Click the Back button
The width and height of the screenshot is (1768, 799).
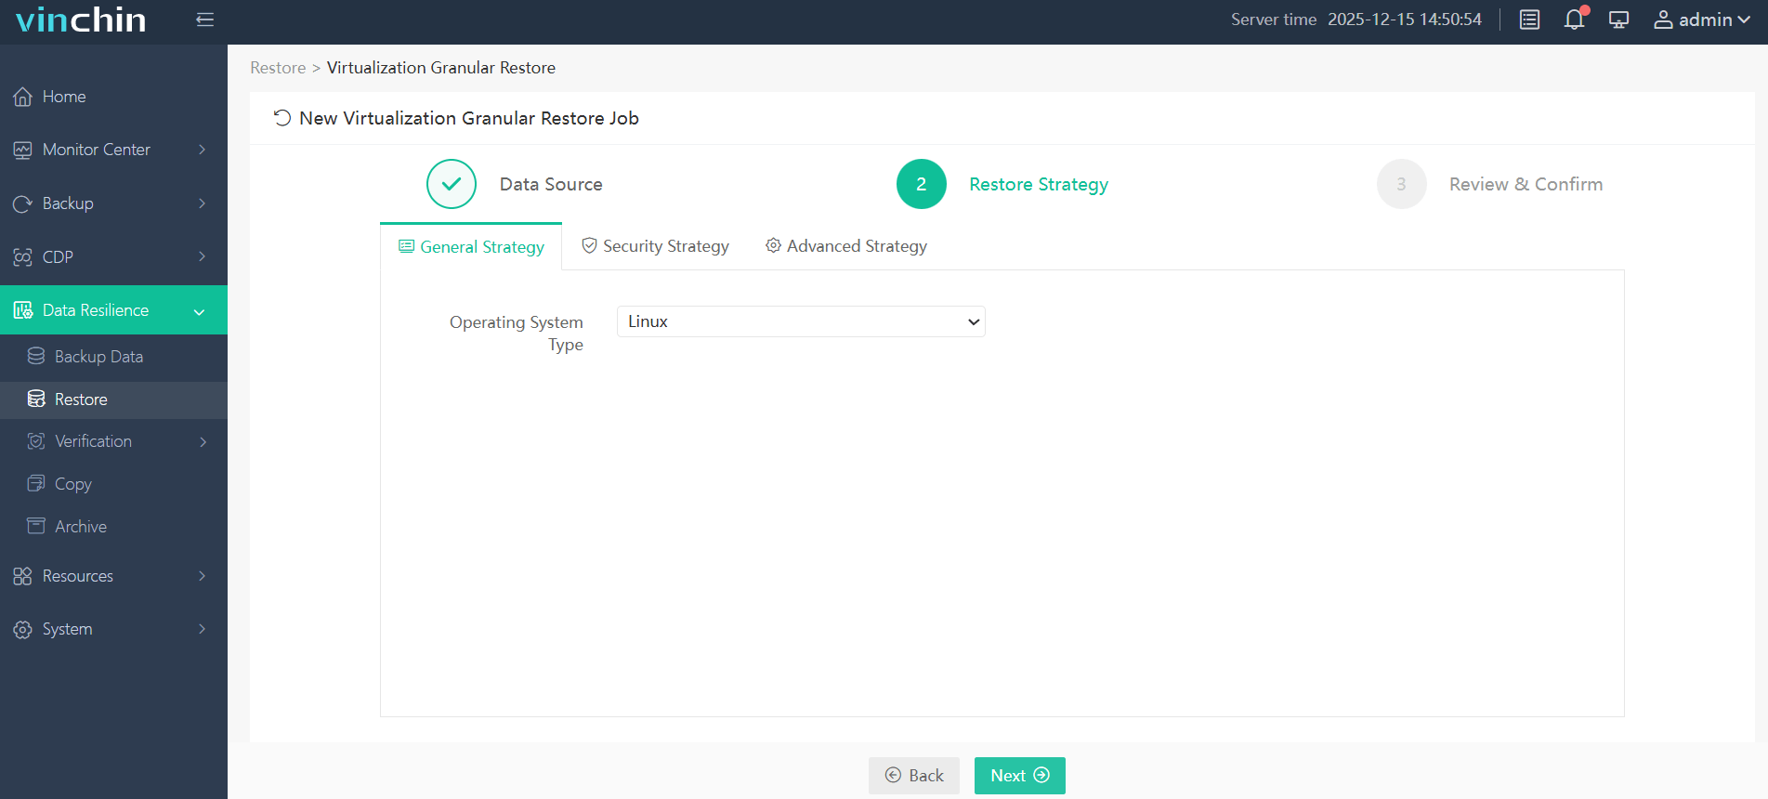click(x=914, y=776)
